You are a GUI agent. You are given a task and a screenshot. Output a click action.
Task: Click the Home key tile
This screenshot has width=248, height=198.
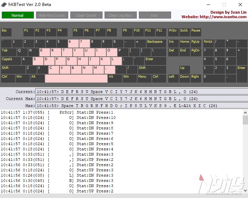[185, 43]
